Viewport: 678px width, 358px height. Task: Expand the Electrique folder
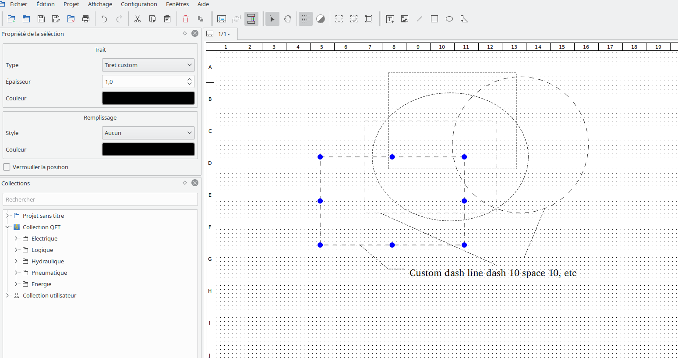(x=16, y=238)
